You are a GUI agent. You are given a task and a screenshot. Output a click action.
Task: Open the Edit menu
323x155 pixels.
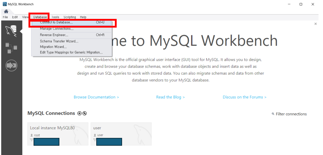pos(15,17)
